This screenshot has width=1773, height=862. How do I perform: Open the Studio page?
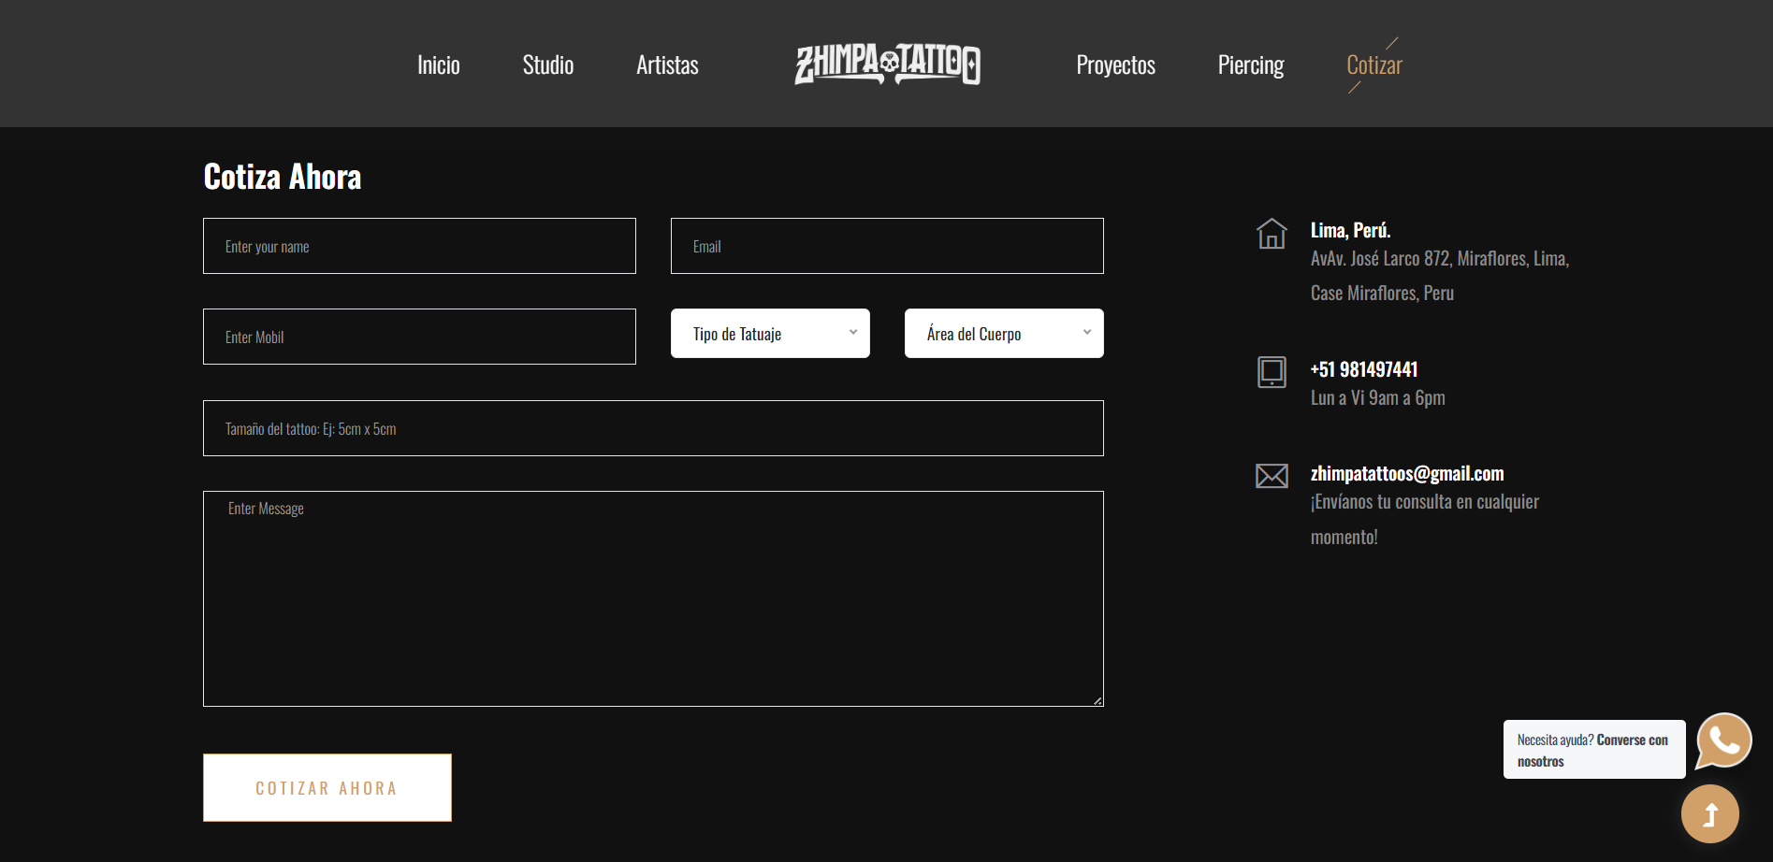[x=547, y=65]
